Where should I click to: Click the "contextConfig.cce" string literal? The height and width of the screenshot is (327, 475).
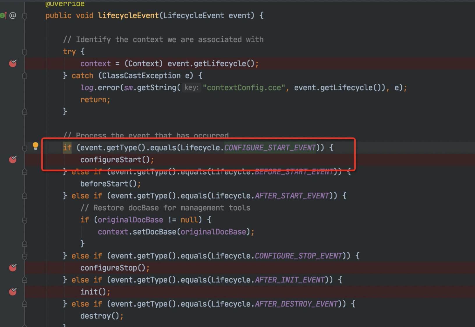click(244, 87)
